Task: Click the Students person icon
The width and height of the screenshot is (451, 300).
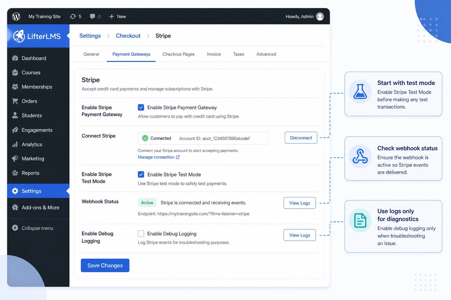Action: (15, 115)
